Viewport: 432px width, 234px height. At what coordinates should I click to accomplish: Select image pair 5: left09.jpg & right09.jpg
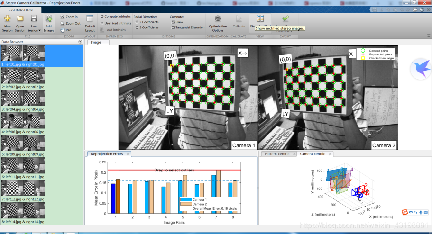42,146
